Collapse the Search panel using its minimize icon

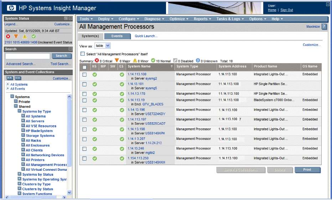pos(70,49)
